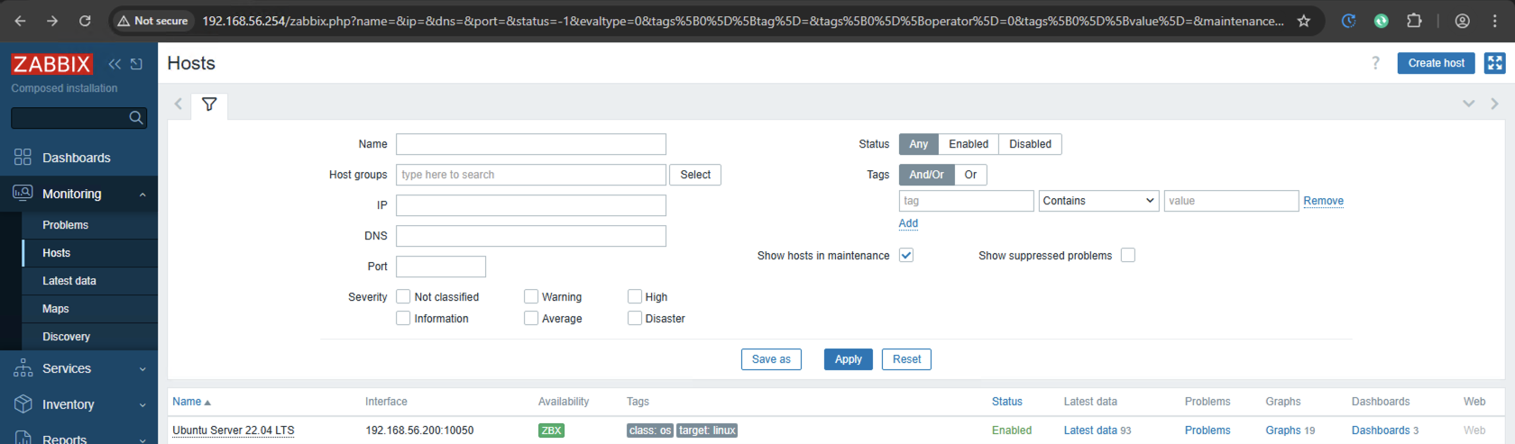Click the Create host button

pyautogui.click(x=1437, y=63)
